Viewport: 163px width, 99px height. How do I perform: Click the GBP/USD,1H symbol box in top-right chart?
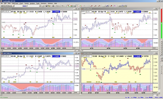pos(86,11)
